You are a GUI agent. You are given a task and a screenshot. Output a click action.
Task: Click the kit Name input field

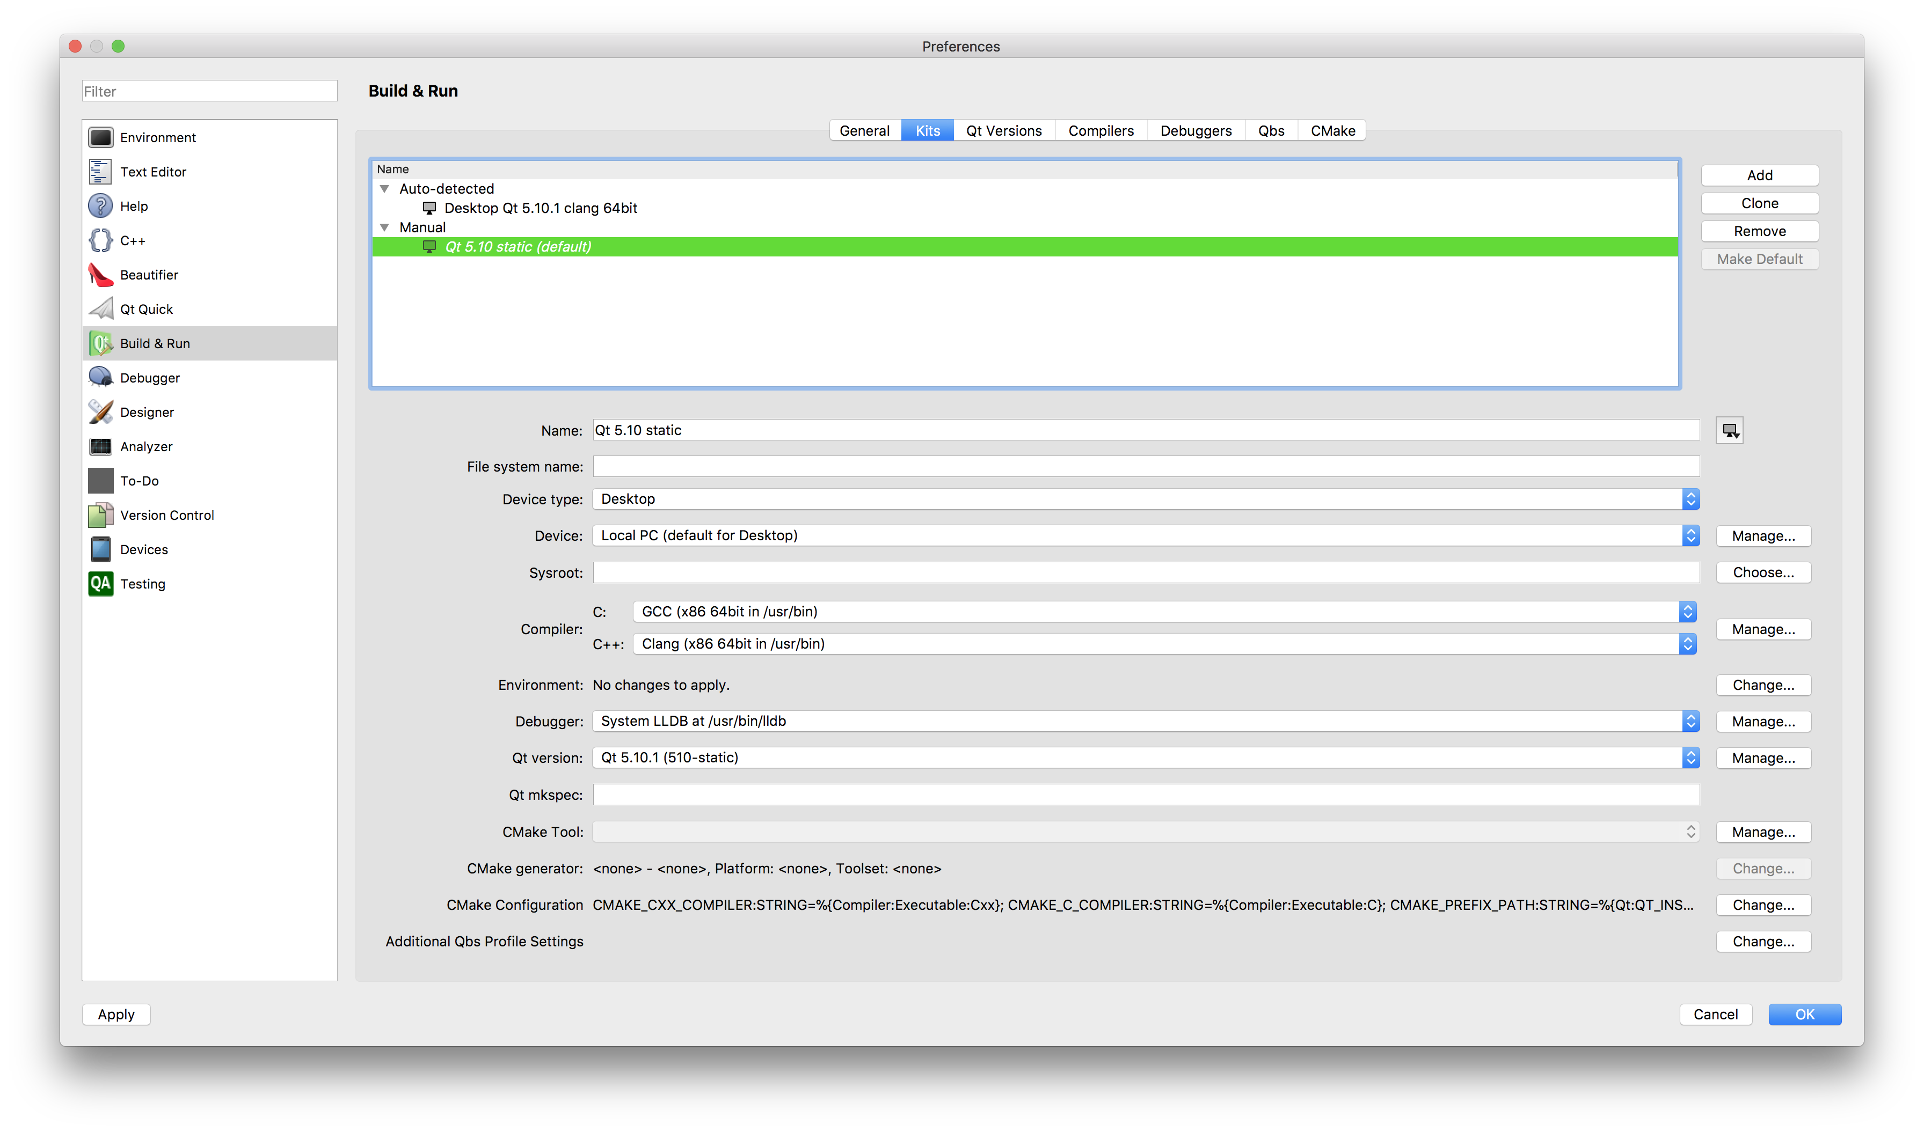pos(1146,430)
